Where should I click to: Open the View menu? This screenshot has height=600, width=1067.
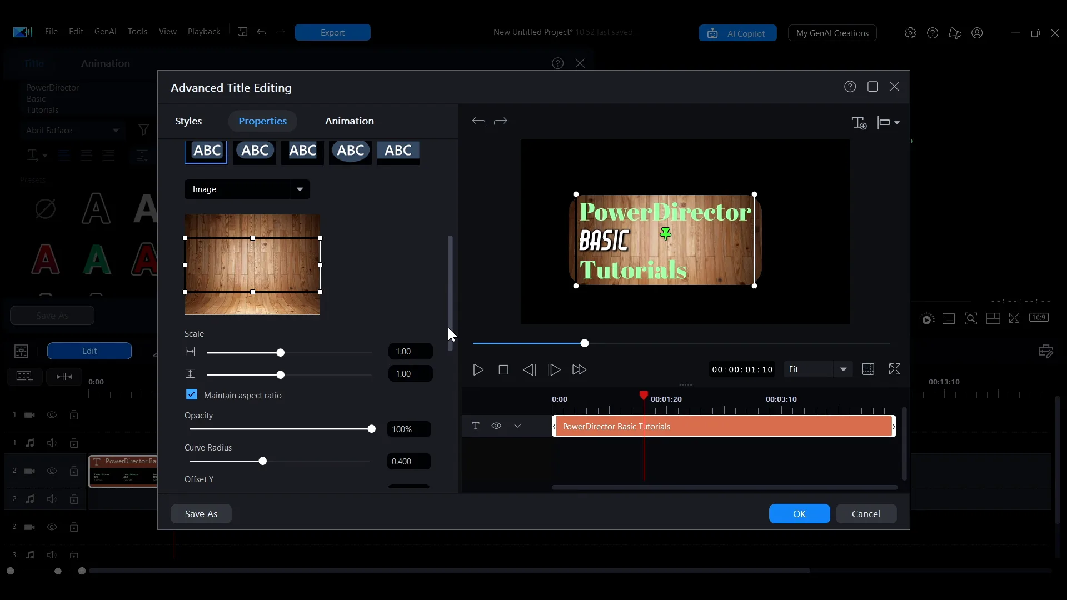[x=168, y=32]
